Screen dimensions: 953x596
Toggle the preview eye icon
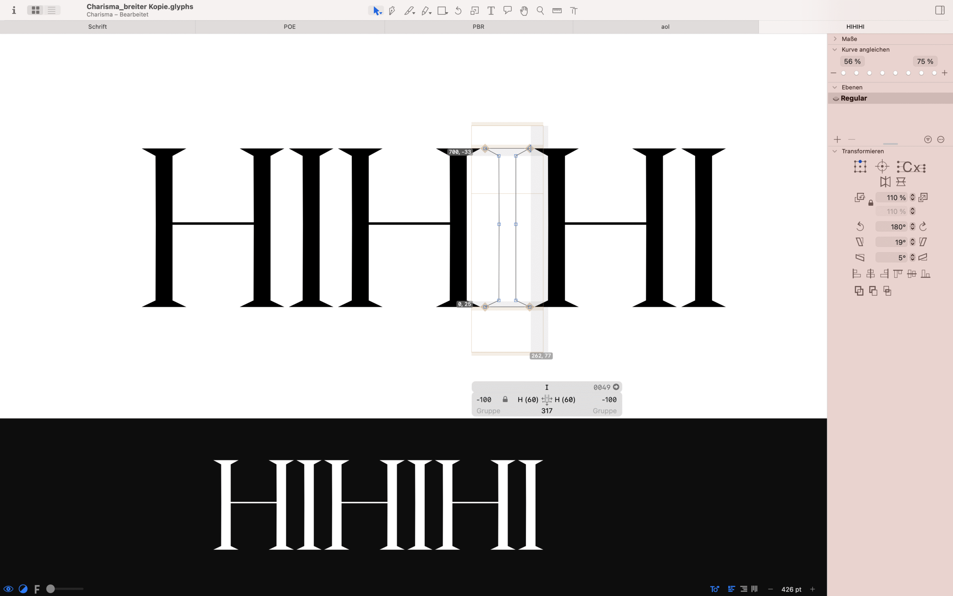click(x=8, y=589)
